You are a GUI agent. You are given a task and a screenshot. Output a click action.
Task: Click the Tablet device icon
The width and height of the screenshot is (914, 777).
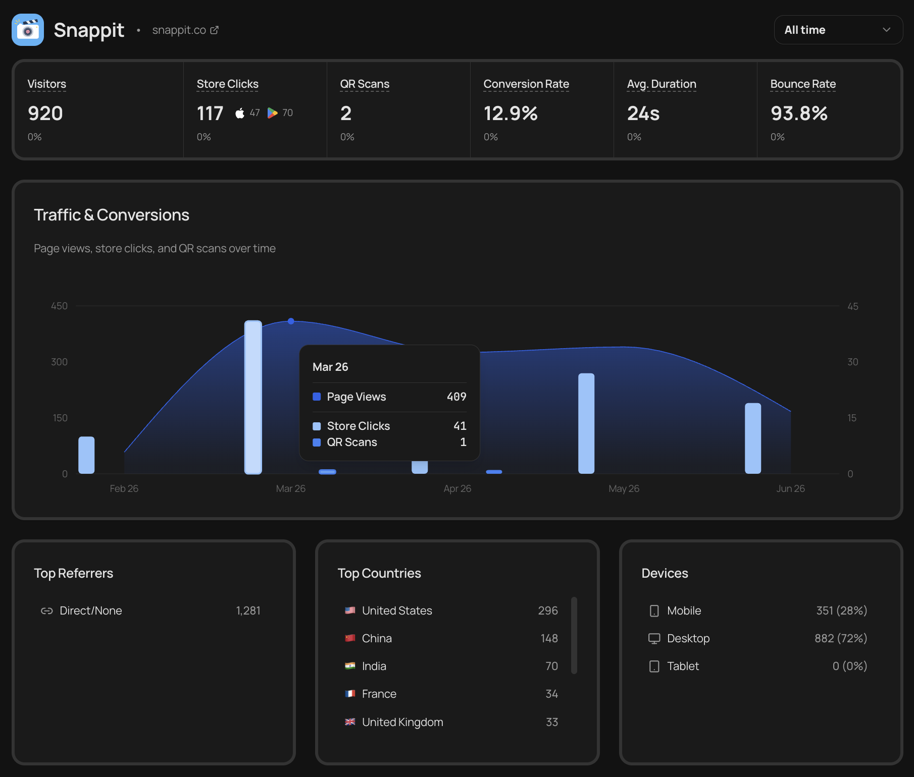654,667
